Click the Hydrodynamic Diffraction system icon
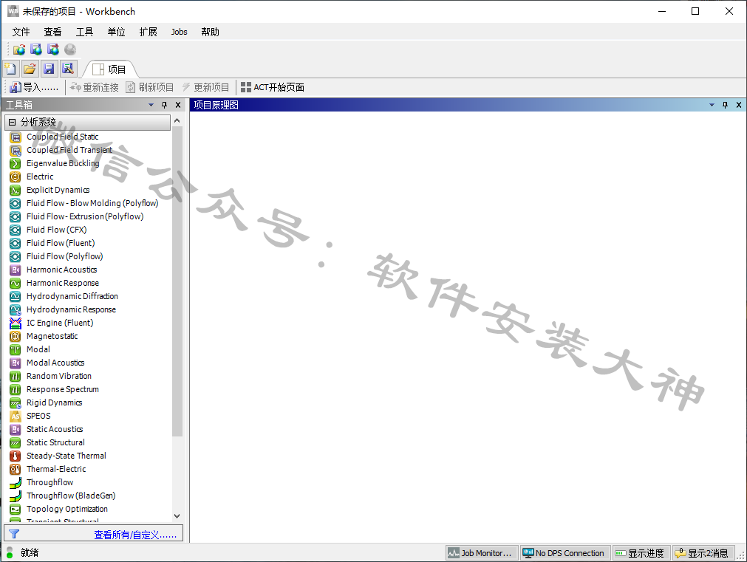Viewport: 747px width, 562px height. pos(16,297)
